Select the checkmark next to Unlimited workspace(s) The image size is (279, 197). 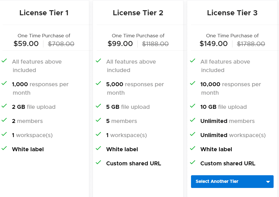193,135
